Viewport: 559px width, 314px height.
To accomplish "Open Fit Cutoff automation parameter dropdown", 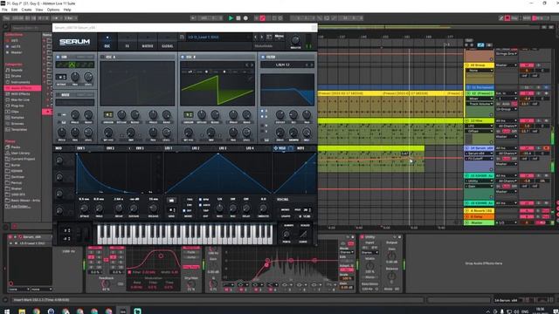I will [480, 159].
